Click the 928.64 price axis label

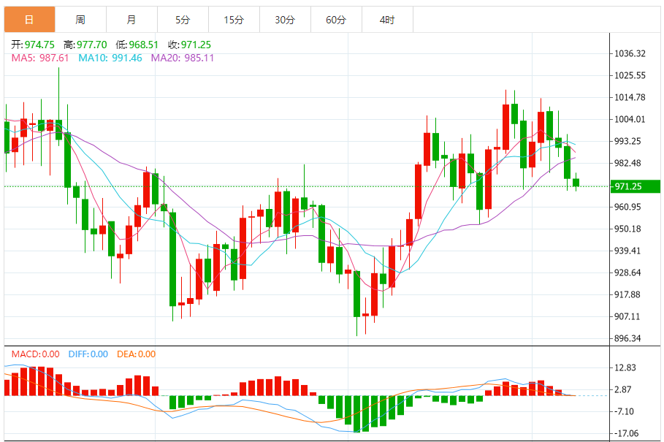[628, 273]
